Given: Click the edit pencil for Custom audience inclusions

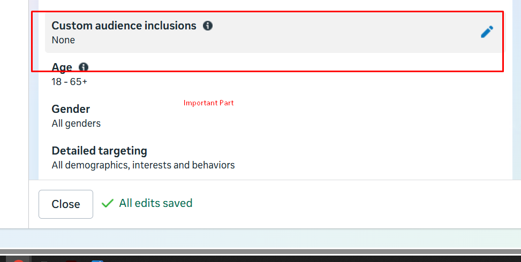Looking at the screenshot, I should (x=487, y=32).
